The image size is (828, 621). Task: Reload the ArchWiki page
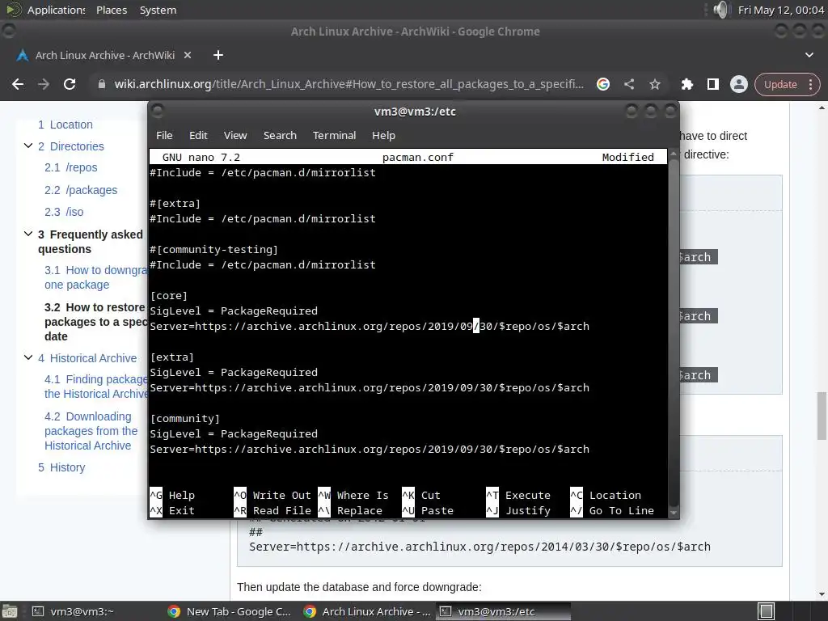point(70,84)
